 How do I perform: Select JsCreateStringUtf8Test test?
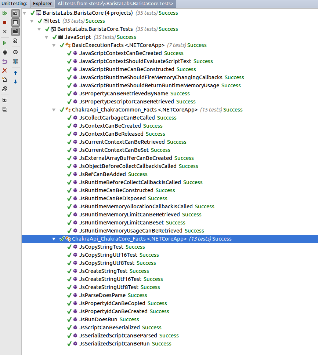coord(109,287)
